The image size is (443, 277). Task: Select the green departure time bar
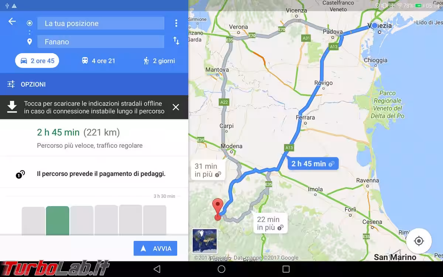point(58,220)
